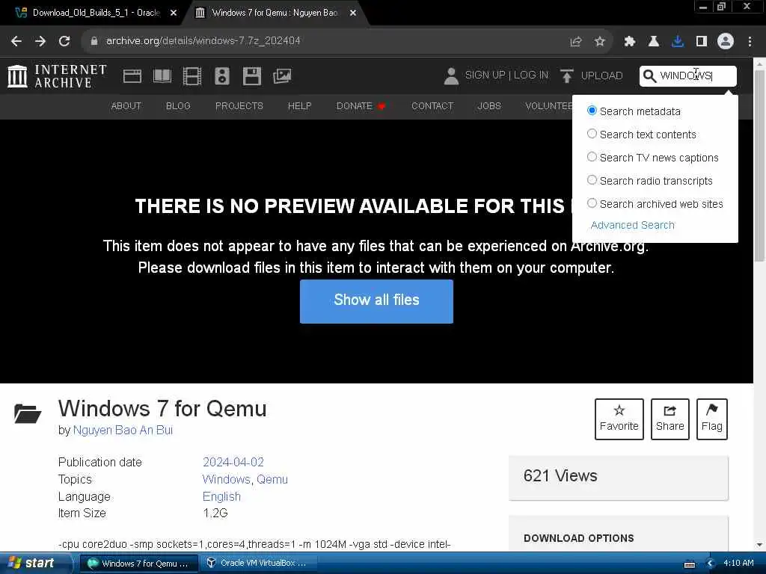The width and height of the screenshot is (766, 574).
Task: Click the taskbar clock 4:10 AM
Action: coord(738,563)
